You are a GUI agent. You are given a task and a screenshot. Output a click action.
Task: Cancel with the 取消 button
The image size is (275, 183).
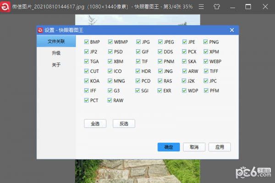pyautogui.click(x=194, y=147)
